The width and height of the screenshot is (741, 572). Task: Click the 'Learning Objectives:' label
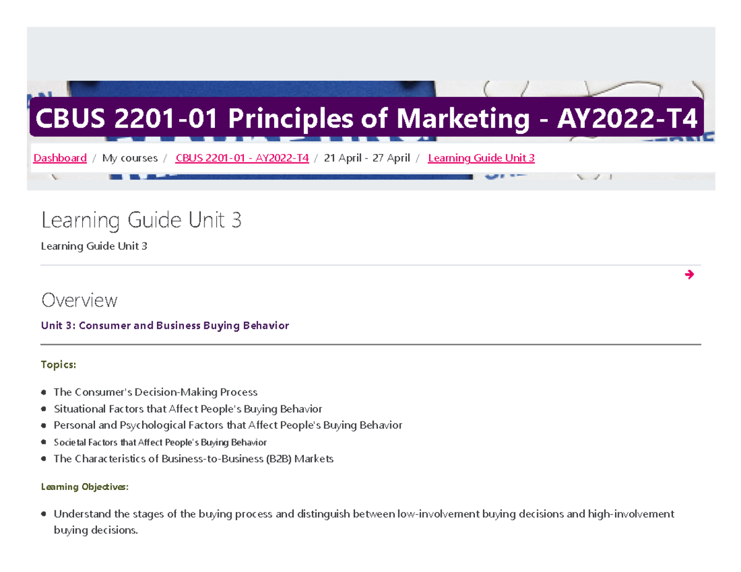(85, 487)
